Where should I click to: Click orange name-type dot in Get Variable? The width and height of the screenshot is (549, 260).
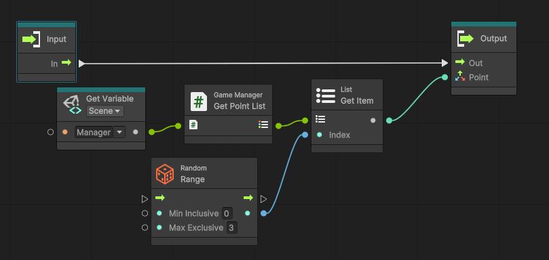click(x=64, y=132)
